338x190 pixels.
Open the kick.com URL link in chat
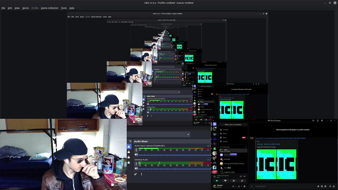[281, 138]
